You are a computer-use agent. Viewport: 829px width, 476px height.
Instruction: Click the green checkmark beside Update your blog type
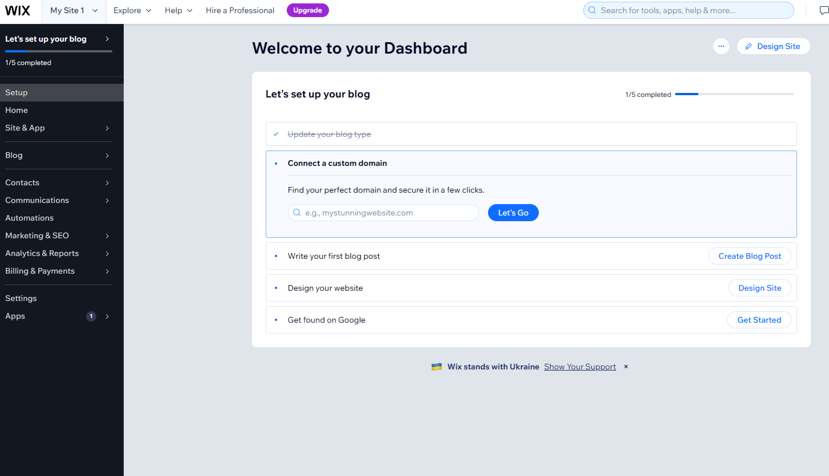276,134
